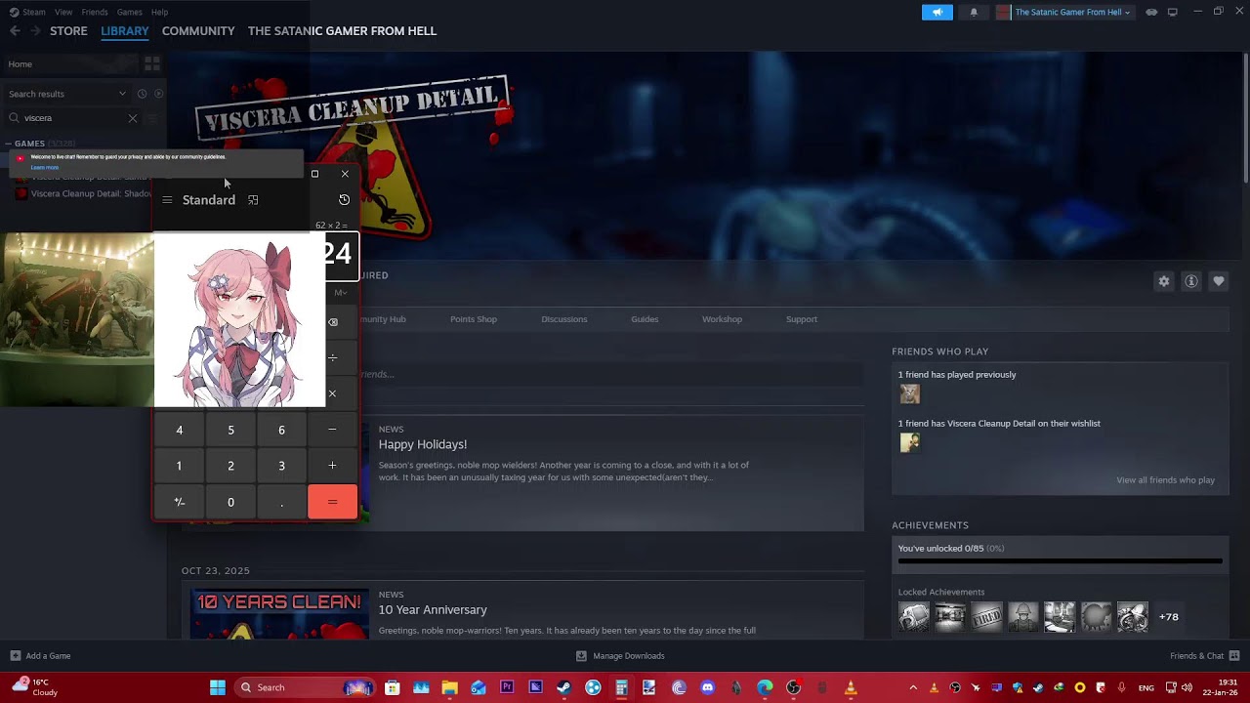Open avatar of friend with game wishlisted
This screenshot has height=703, width=1250.
[x=910, y=443]
